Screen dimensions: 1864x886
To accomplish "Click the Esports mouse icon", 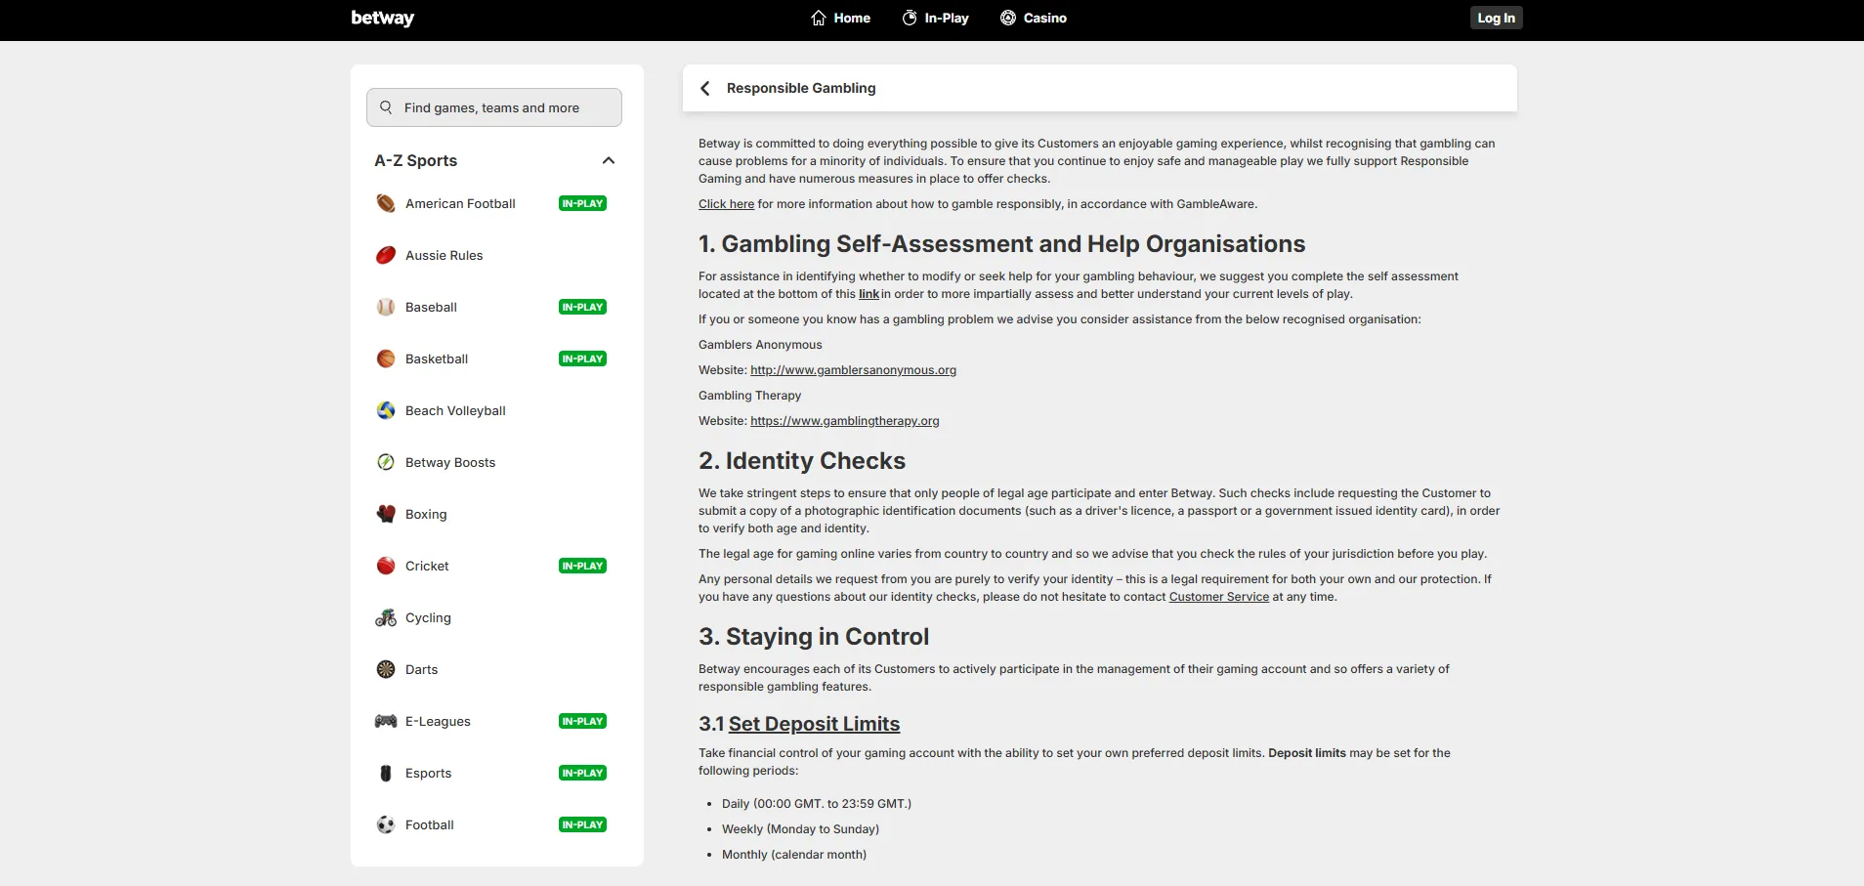I will click(386, 773).
